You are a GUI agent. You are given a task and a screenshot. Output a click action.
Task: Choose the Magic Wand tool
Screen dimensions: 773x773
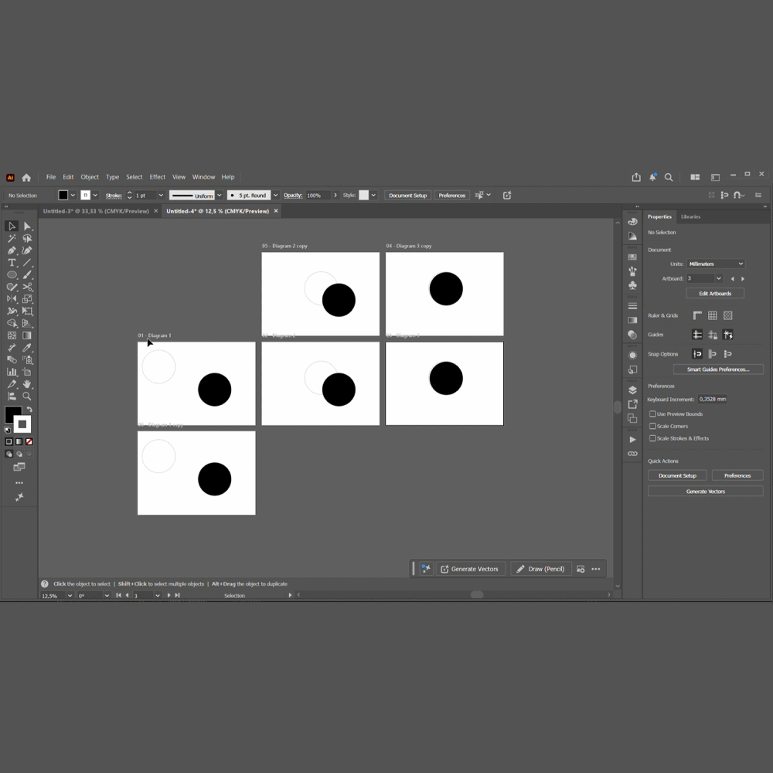pos(12,238)
